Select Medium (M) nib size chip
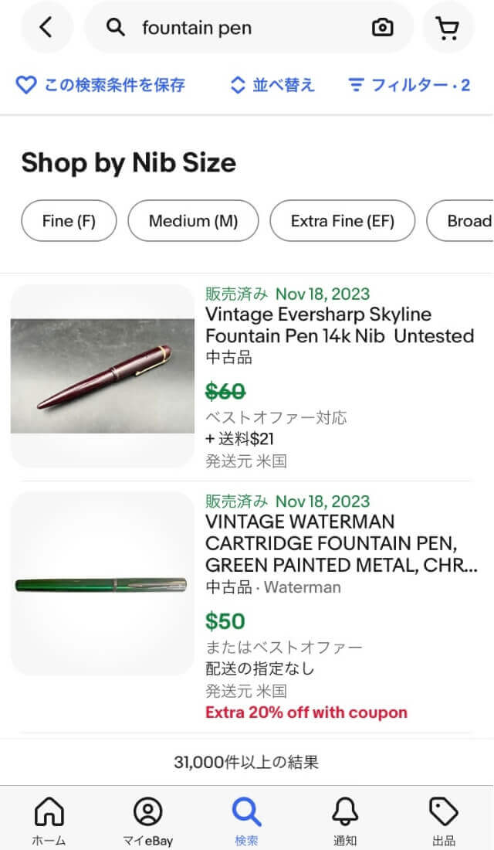The width and height of the screenshot is (494, 850). (x=193, y=221)
